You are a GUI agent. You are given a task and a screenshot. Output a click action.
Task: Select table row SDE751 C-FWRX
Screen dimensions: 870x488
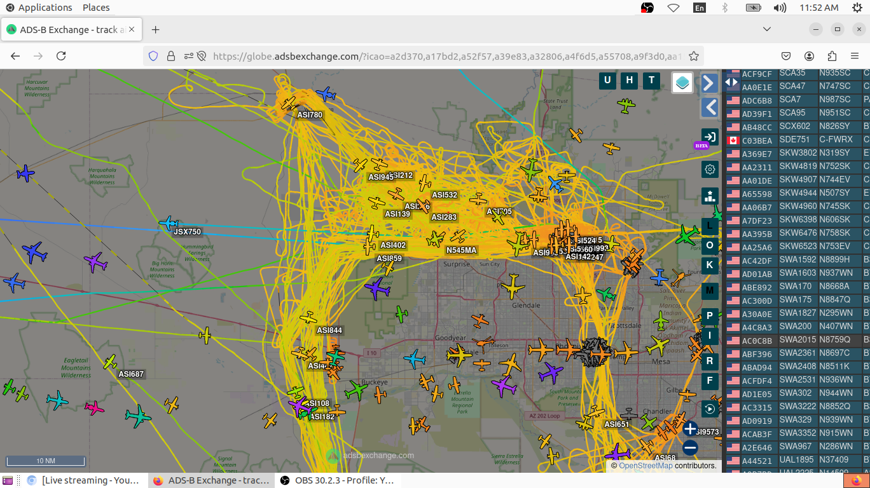pos(797,140)
